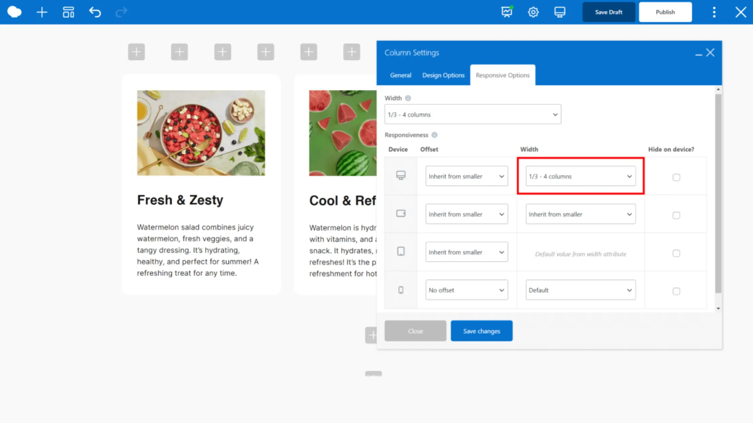
Task: Open mobile 'No offset' dropdown
Action: pyautogui.click(x=467, y=290)
